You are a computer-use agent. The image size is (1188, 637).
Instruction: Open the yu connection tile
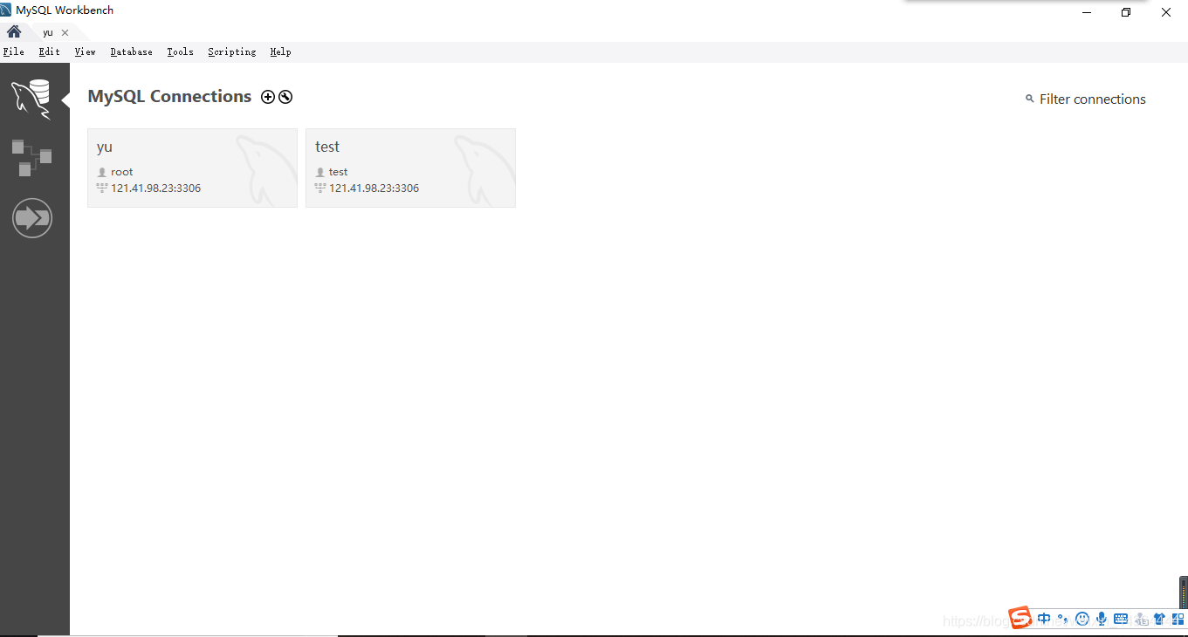[x=192, y=168]
